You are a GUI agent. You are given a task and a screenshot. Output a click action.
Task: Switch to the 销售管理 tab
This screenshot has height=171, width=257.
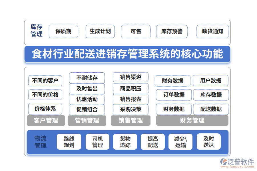click(x=130, y=120)
